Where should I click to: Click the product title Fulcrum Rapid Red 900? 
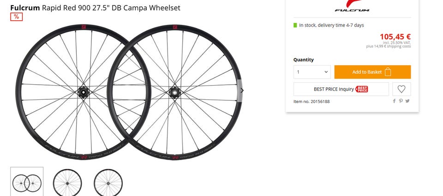[x=95, y=8]
